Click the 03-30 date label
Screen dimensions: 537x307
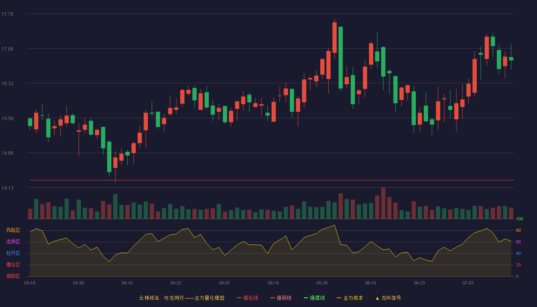point(78,283)
